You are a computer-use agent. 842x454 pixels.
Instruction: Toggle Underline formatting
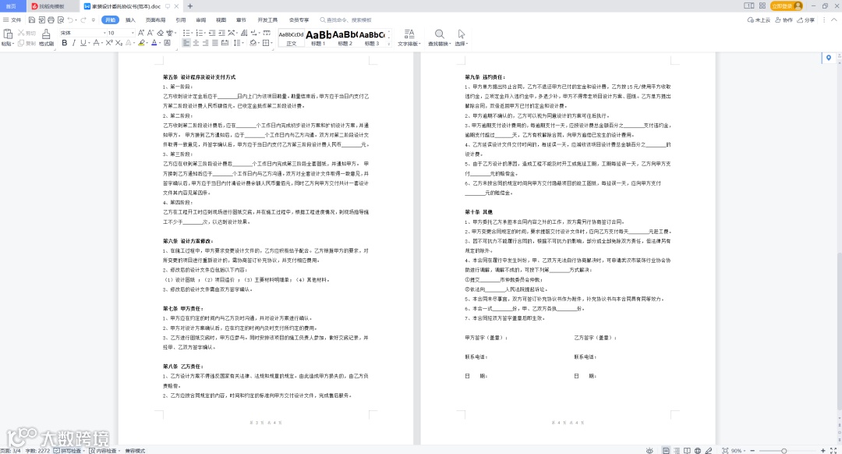point(83,43)
